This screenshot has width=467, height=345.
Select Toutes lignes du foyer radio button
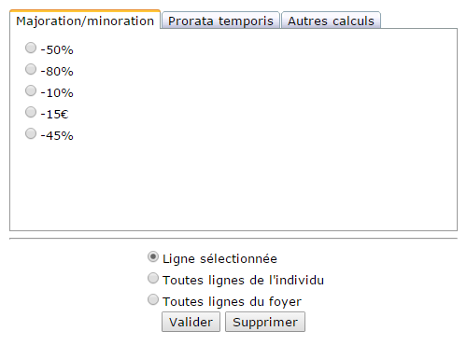[x=153, y=299]
